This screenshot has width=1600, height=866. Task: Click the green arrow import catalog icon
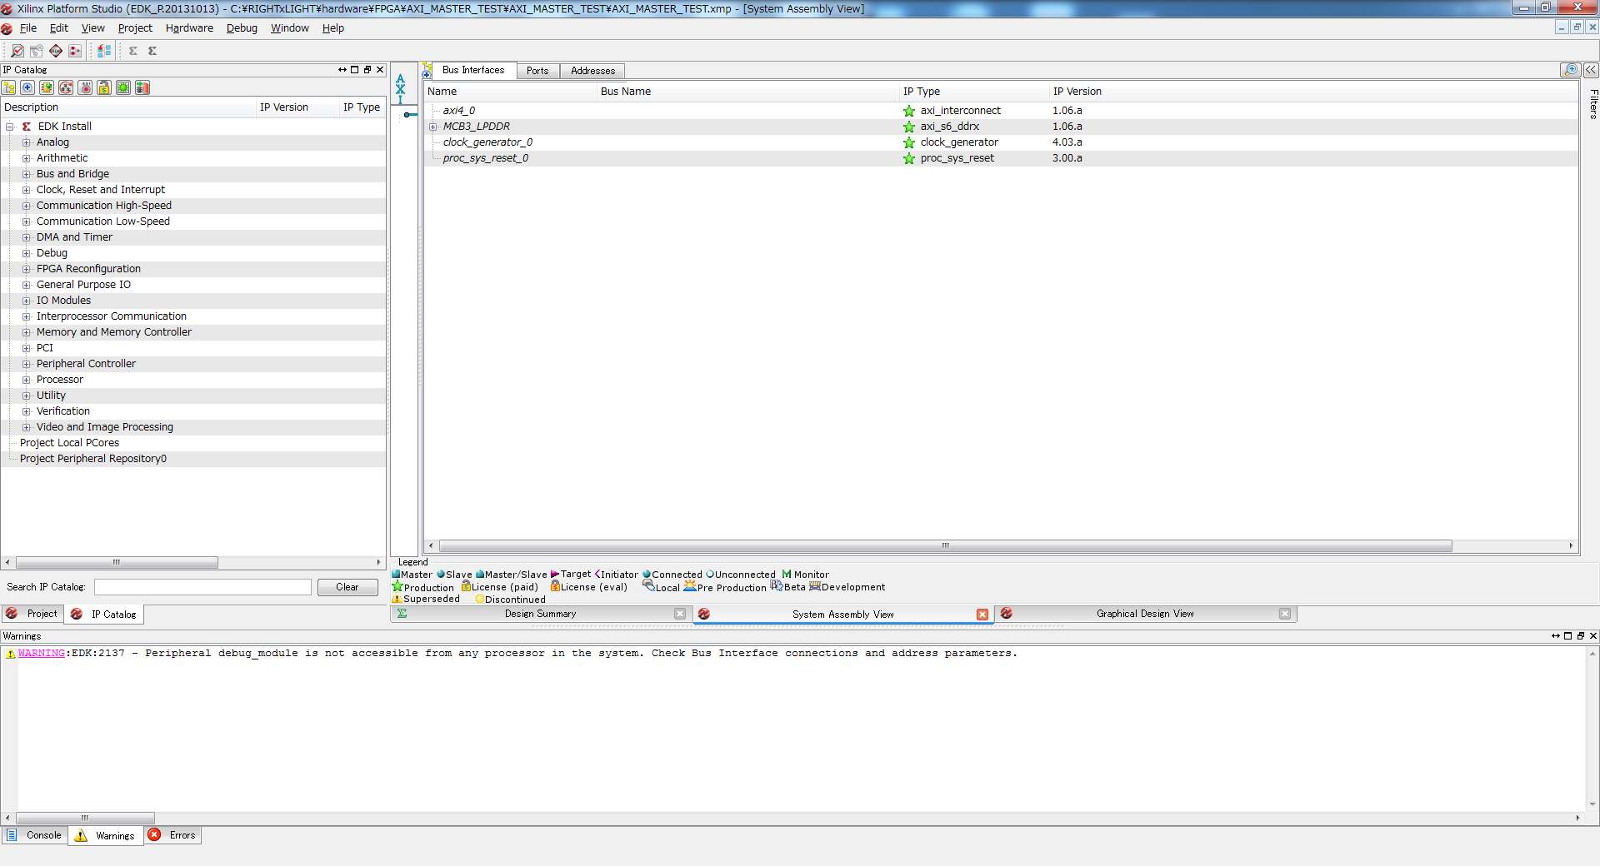coord(142,87)
